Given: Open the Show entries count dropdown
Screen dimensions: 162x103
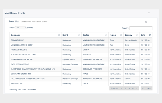Looking at the screenshot, I should coord(21,28).
